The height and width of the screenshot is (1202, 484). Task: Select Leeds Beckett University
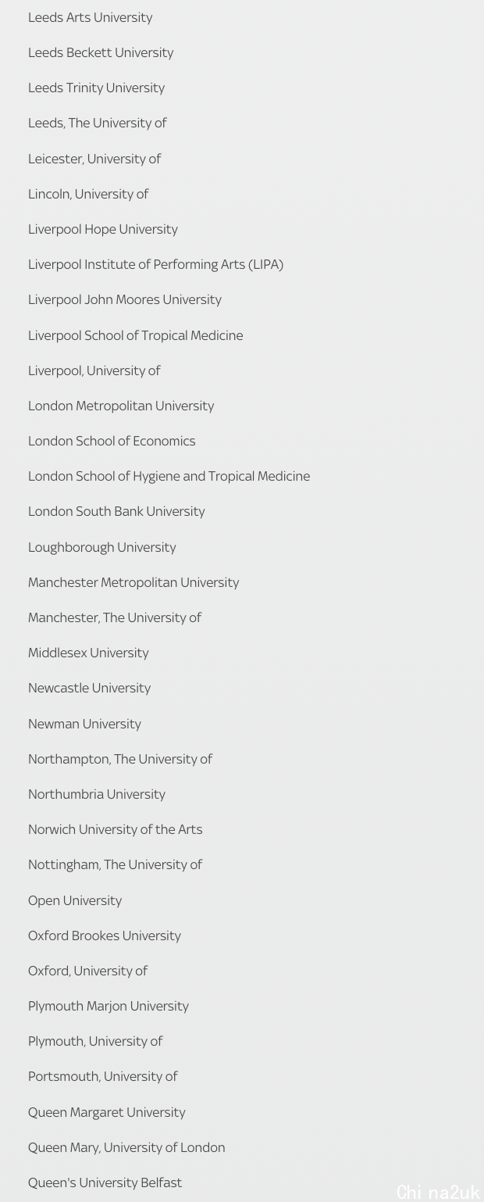pyautogui.click(x=101, y=52)
